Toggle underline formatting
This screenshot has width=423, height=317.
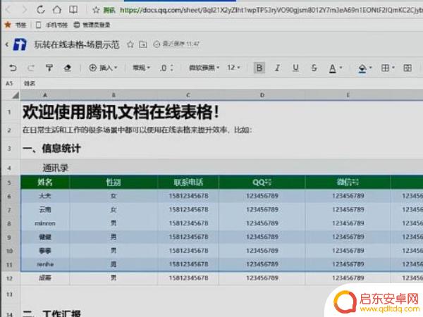click(295, 68)
